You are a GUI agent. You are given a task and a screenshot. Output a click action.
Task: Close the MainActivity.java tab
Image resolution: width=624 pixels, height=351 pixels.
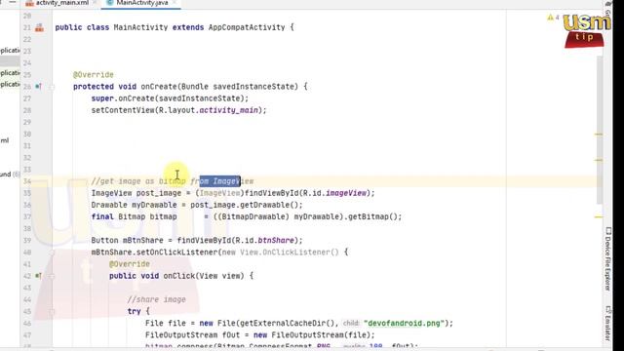click(175, 3)
